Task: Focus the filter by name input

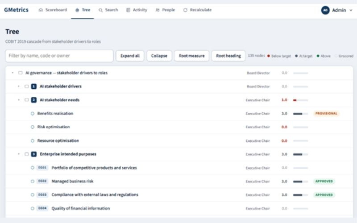Action: [59, 56]
